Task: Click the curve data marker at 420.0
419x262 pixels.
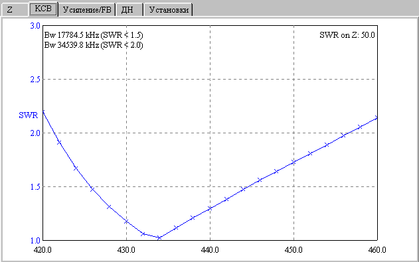Action: coord(43,111)
